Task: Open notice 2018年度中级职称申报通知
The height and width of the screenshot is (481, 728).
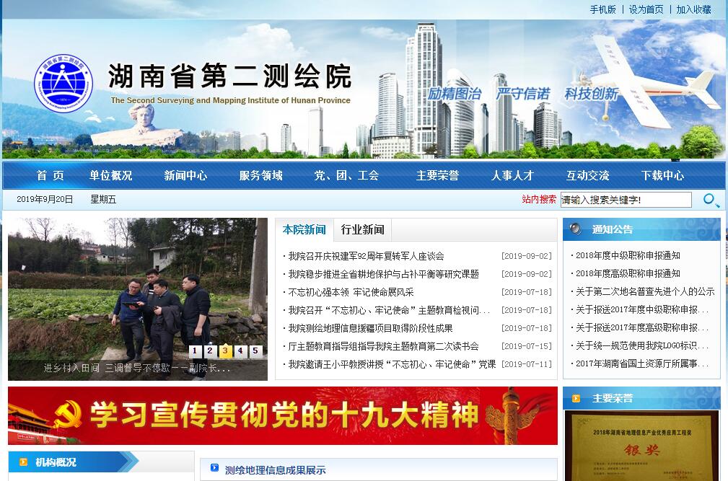Action: (x=628, y=255)
